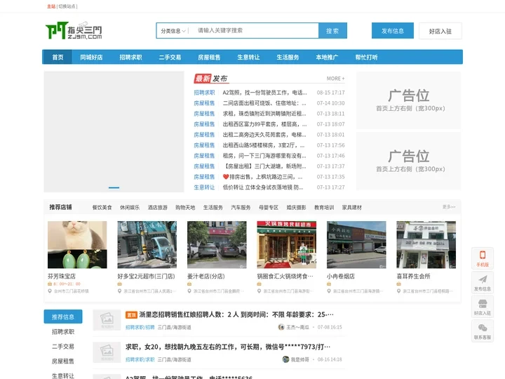The width and height of the screenshot is (505, 379).
Task: Select 二手交易 in the left side menu
Action: tap(63, 347)
